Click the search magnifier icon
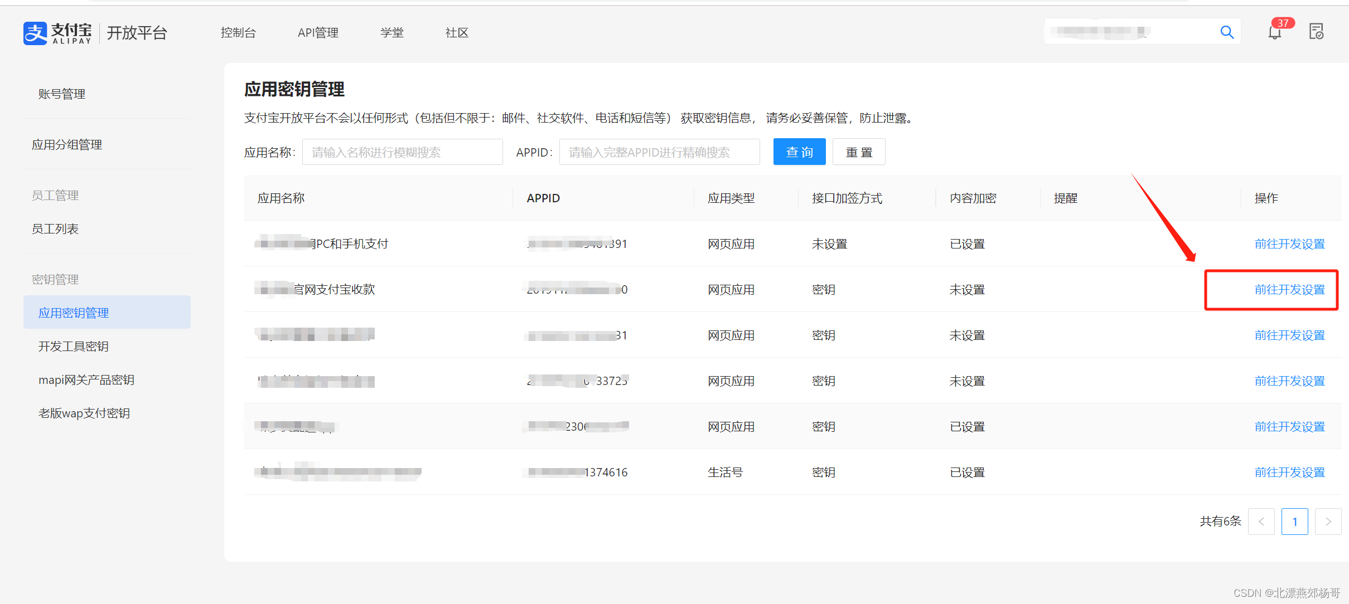1349x604 pixels. tap(1226, 32)
